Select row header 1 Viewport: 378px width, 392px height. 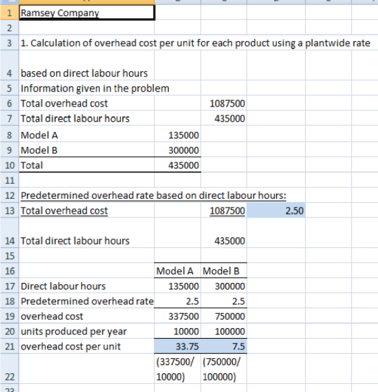[9, 12]
